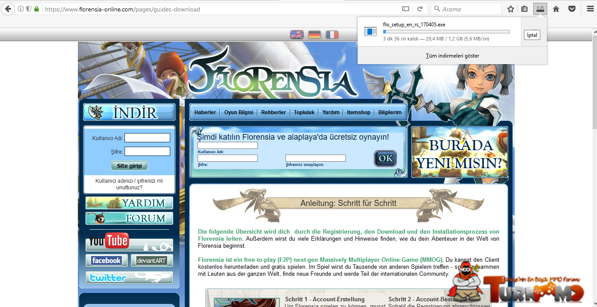Show your bookmarks list

[524, 9]
